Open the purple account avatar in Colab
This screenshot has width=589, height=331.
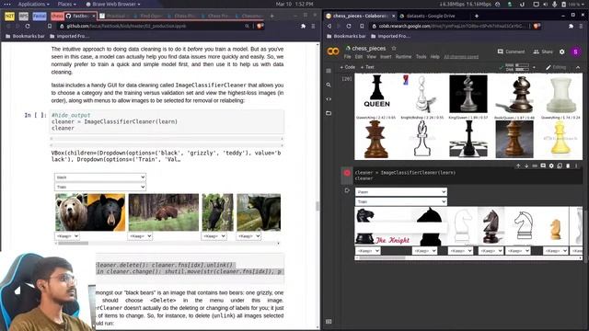click(575, 51)
